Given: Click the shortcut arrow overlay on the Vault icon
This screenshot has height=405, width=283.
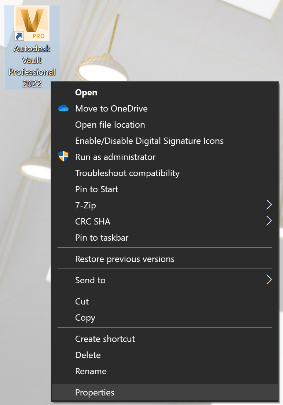Looking at the screenshot, I should click(x=20, y=36).
